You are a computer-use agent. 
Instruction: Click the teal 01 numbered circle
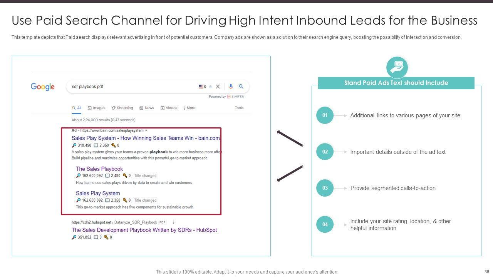[x=325, y=115]
